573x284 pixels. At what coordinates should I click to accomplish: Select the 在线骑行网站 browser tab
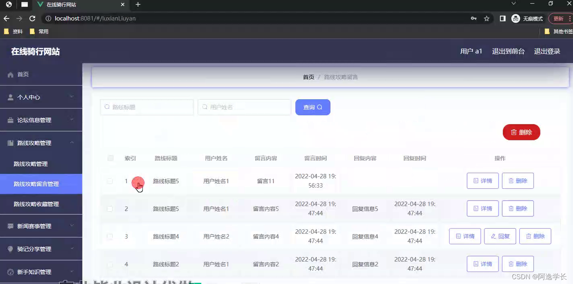click(80, 5)
